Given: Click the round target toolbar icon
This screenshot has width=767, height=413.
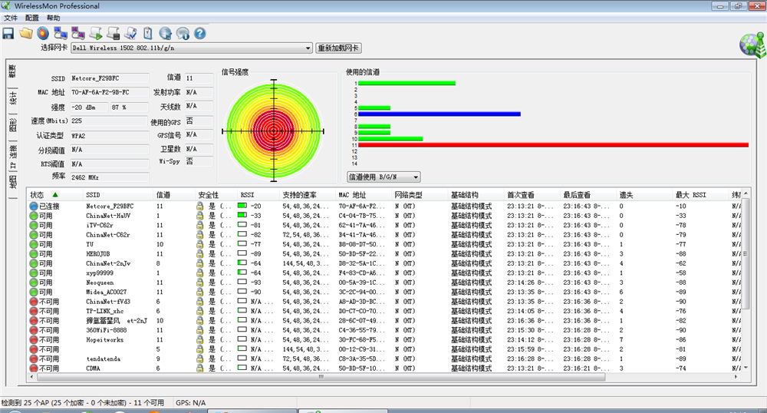Looking at the screenshot, I should 42,33.
